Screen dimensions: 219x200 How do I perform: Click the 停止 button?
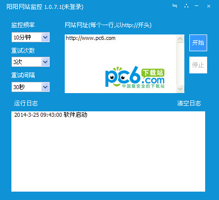[x=198, y=65]
